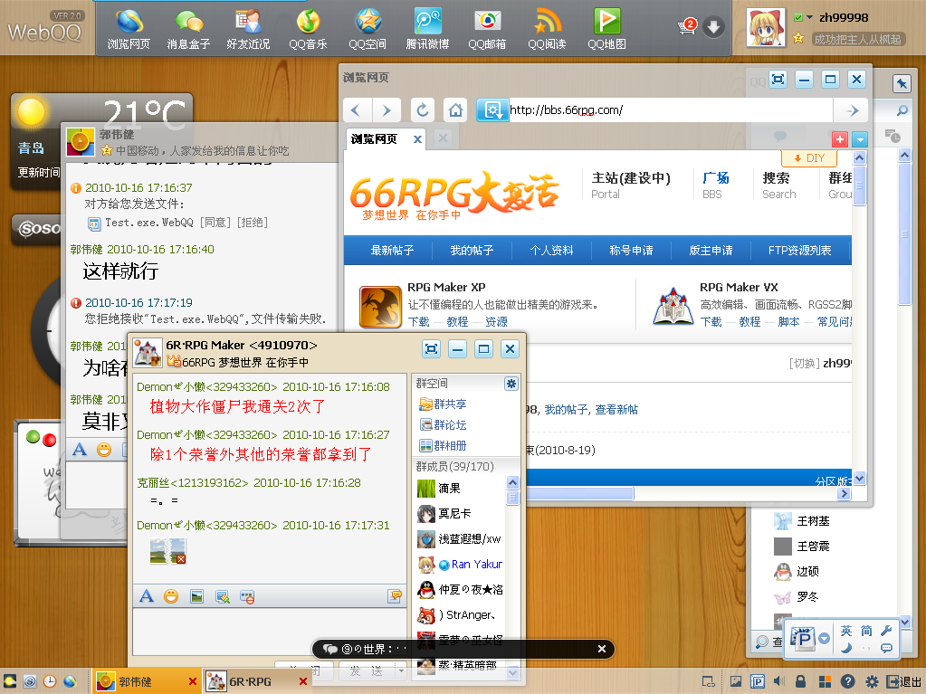Click the 6R·RPG chat message input box
926x694 pixels.
(269, 632)
